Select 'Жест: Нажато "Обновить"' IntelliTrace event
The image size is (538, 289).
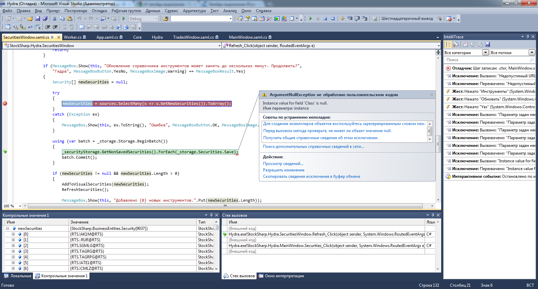click(490, 99)
